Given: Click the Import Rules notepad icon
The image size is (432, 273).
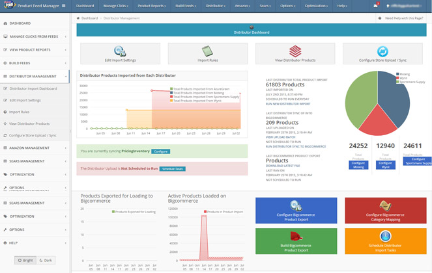Looking at the screenshot, I should coord(207,51).
